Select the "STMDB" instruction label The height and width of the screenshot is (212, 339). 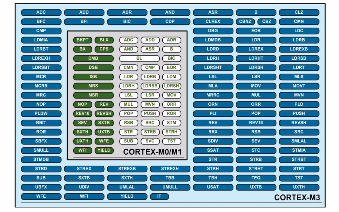point(41,159)
